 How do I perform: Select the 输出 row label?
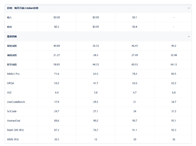[9, 27]
